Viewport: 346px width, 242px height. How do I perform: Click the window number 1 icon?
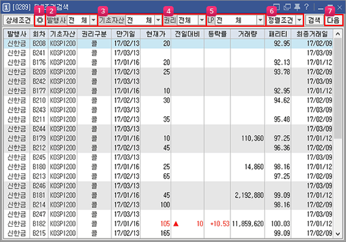pyautogui.click(x=6, y=7)
